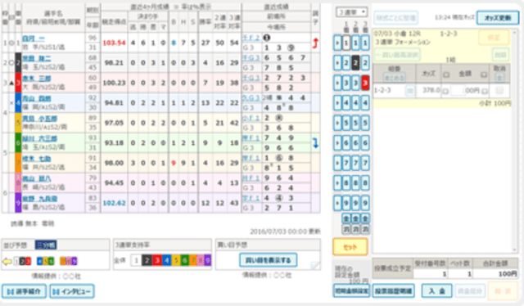This screenshot has width=524, height=306.
Task: Open car 9 racer name link
Action: pyautogui.click(x=40, y=199)
